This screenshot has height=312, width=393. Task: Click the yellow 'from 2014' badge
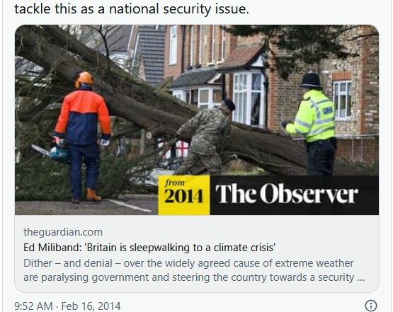pos(183,195)
